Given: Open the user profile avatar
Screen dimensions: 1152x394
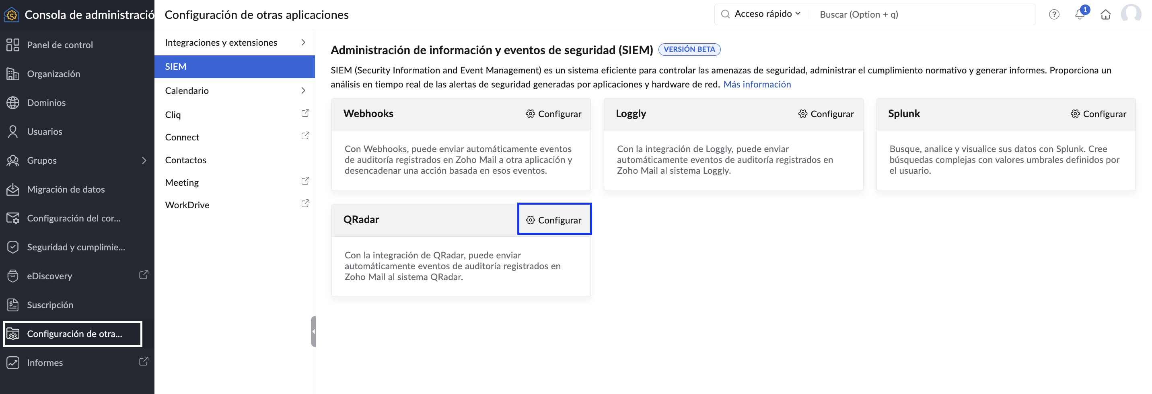Looking at the screenshot, I should [1131, 14].
